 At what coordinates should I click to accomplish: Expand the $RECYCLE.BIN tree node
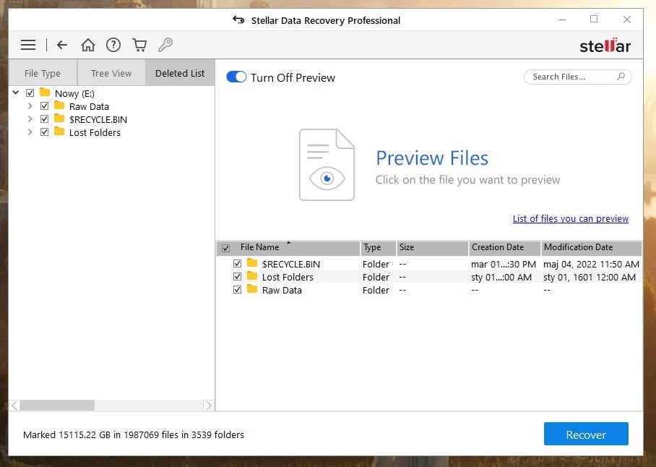click(30, 119)
